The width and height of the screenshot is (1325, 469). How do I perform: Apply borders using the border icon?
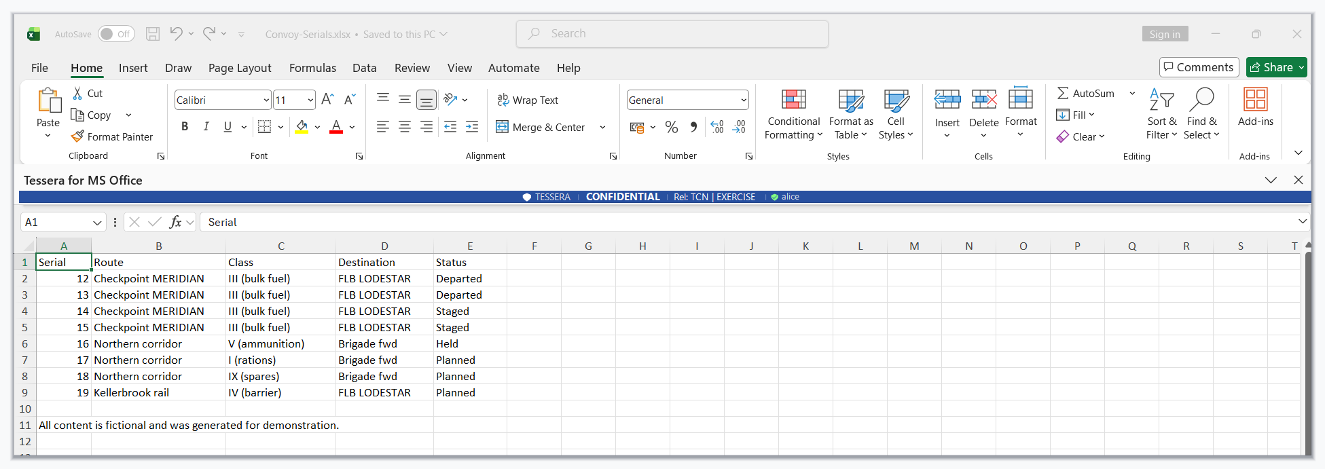pos(265,127)
